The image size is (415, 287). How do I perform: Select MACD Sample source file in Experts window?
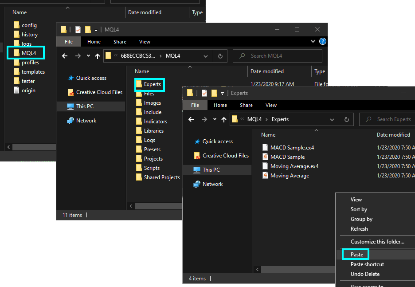283,157
